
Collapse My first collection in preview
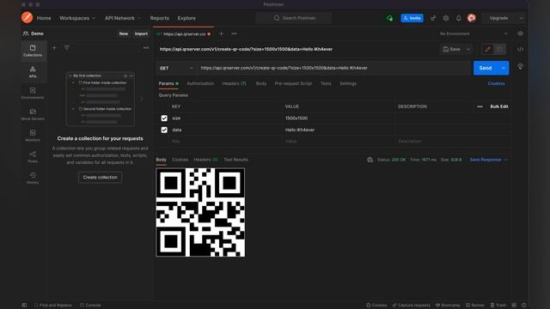[x=70, y=76]
